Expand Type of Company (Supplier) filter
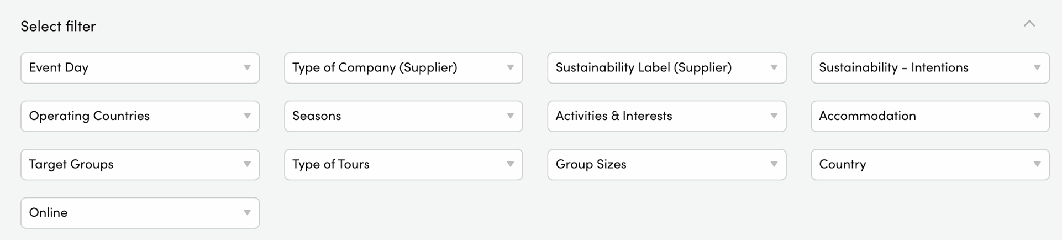 point(403,68)
